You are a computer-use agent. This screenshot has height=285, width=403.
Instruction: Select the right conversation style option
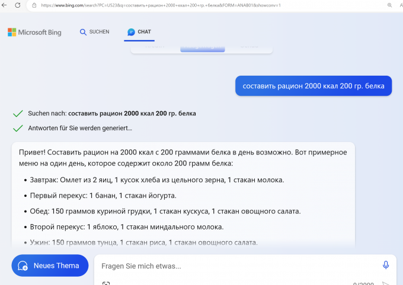(x=248, y=47)
